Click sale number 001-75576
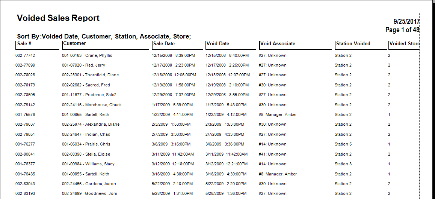 point(25,114)
